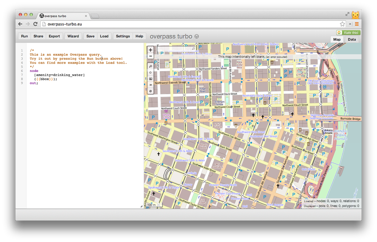Click the overpass turbo tab title

tap(55, 16)
